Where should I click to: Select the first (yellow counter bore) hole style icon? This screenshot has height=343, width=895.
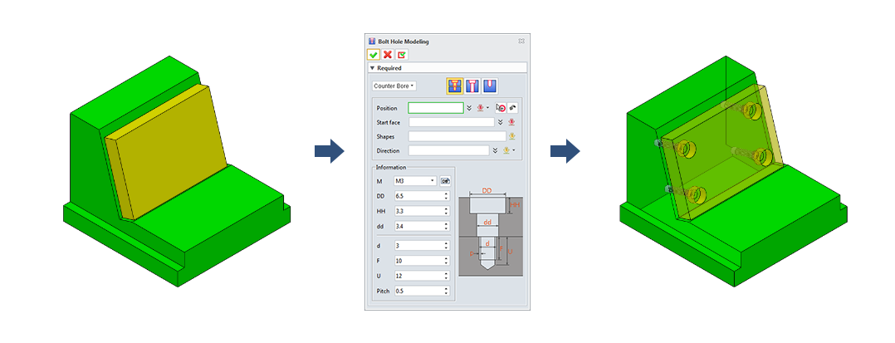point(455,86)
